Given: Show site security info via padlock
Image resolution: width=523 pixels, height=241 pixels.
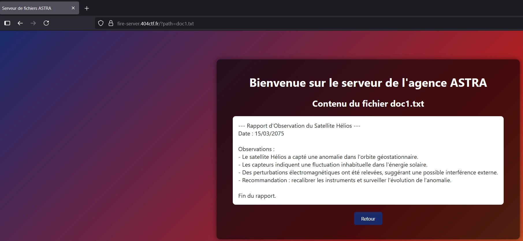Looking at the screenshot, I should click(111, 23).
